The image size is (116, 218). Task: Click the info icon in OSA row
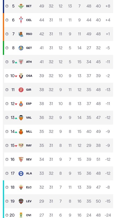7,76
